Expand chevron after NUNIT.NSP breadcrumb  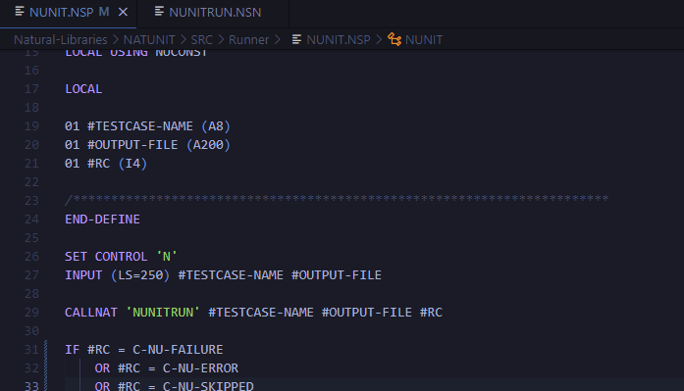pos(379,39)
